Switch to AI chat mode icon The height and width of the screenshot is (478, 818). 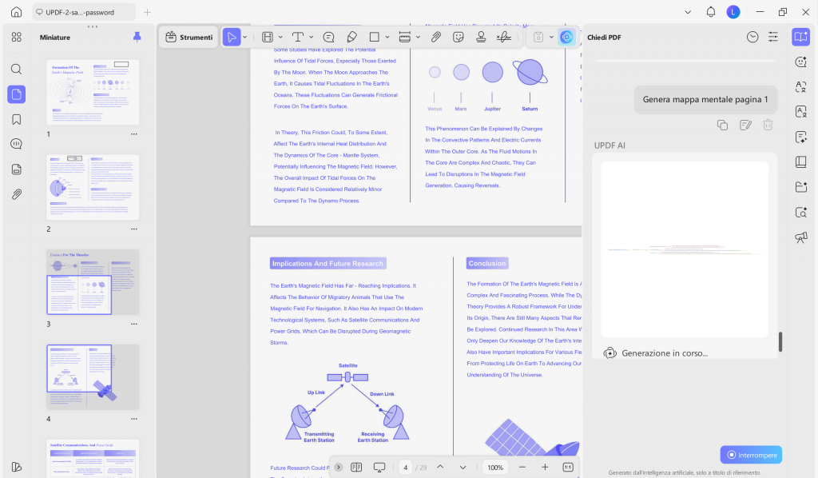pos(800,62)
